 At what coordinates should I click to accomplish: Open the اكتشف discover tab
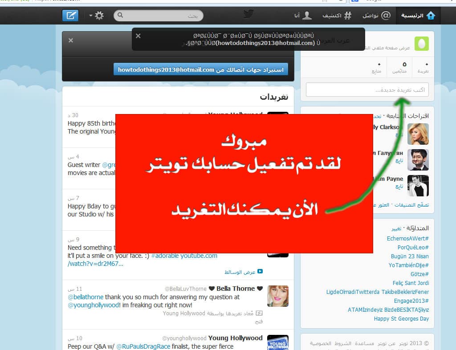pyautogui.click(x=337, y=16)
